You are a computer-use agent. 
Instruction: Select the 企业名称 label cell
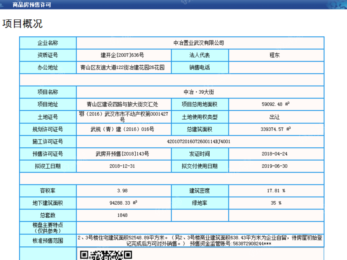click(48, 43)
